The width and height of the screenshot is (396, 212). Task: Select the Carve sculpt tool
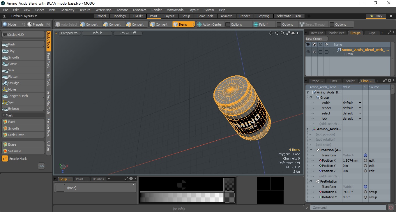coord(23,64)
